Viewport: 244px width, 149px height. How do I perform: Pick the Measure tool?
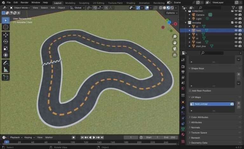point(6,69)
